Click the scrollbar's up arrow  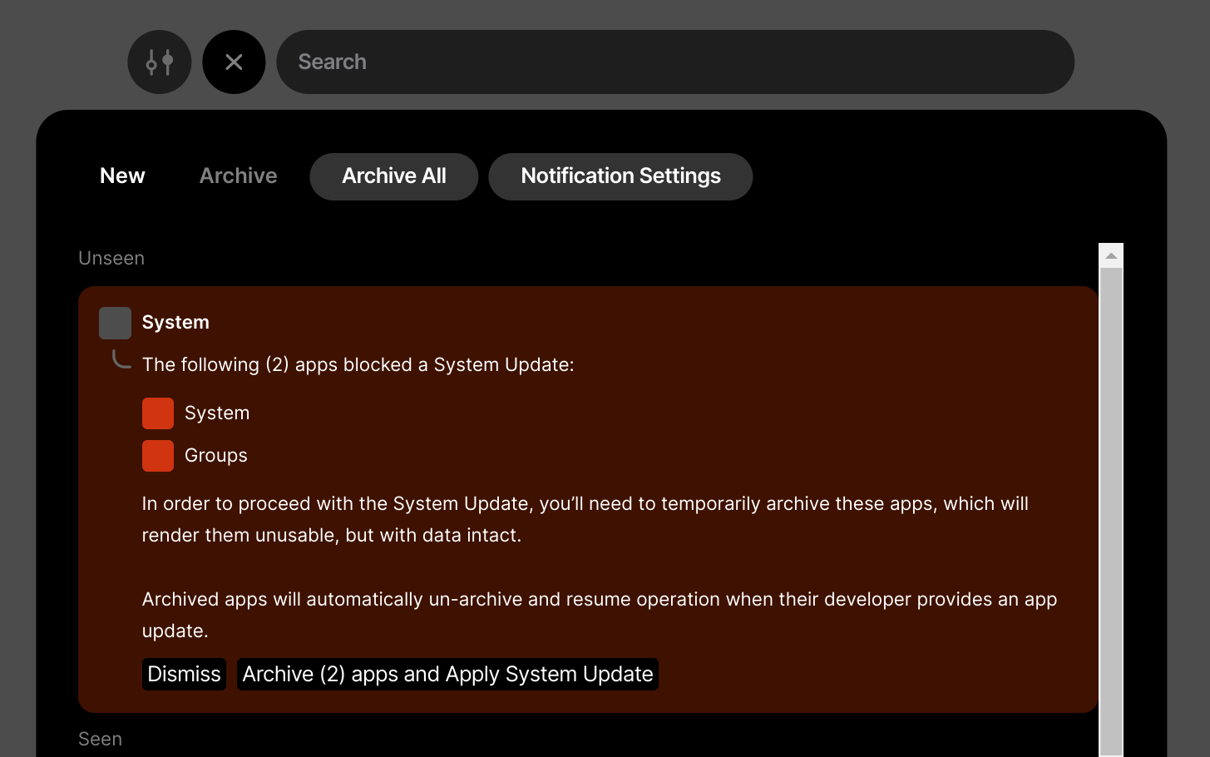tap(1111, 254)
